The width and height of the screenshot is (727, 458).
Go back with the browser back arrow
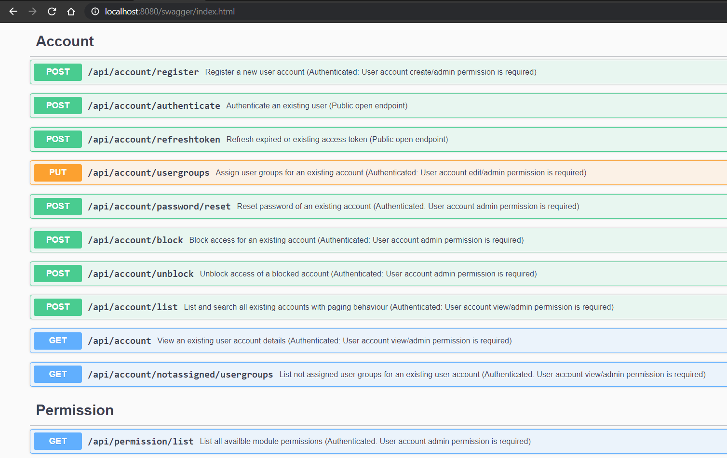pyautogui.click(x=13, y=11)
